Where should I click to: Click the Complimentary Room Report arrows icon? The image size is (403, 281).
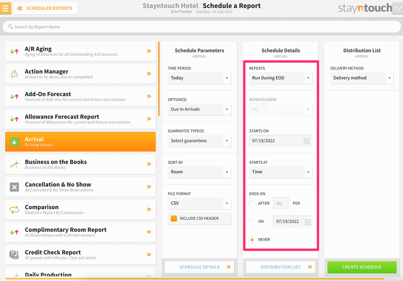point(14,232)
